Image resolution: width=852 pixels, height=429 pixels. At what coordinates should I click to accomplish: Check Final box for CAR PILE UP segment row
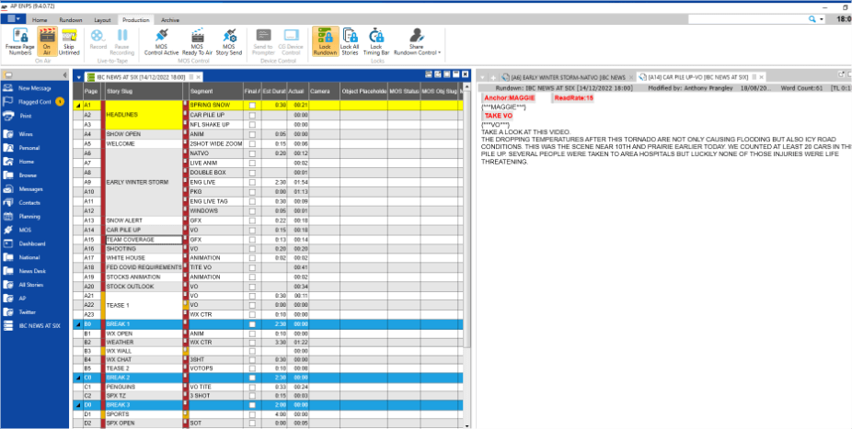point(252,115)
